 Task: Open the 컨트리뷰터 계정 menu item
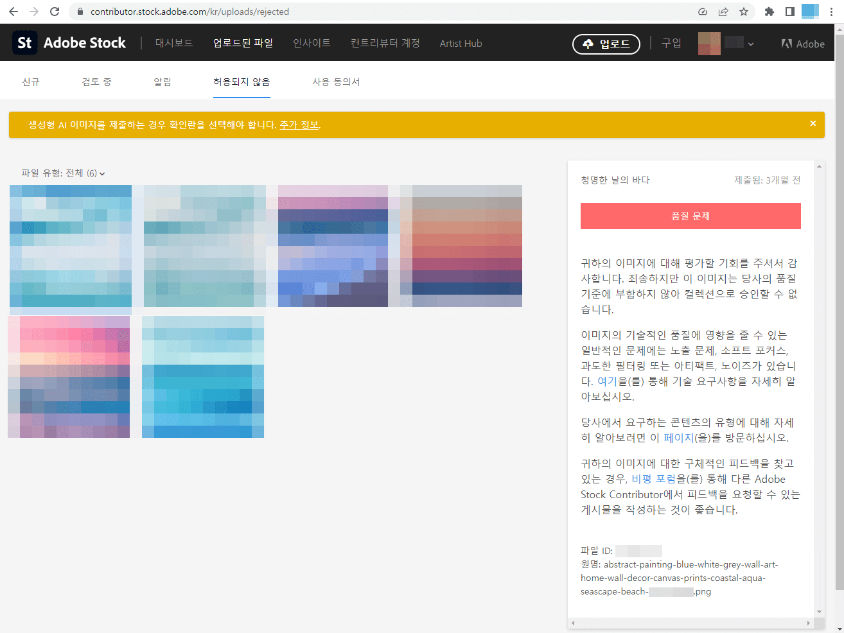click(x=385, y=43)
